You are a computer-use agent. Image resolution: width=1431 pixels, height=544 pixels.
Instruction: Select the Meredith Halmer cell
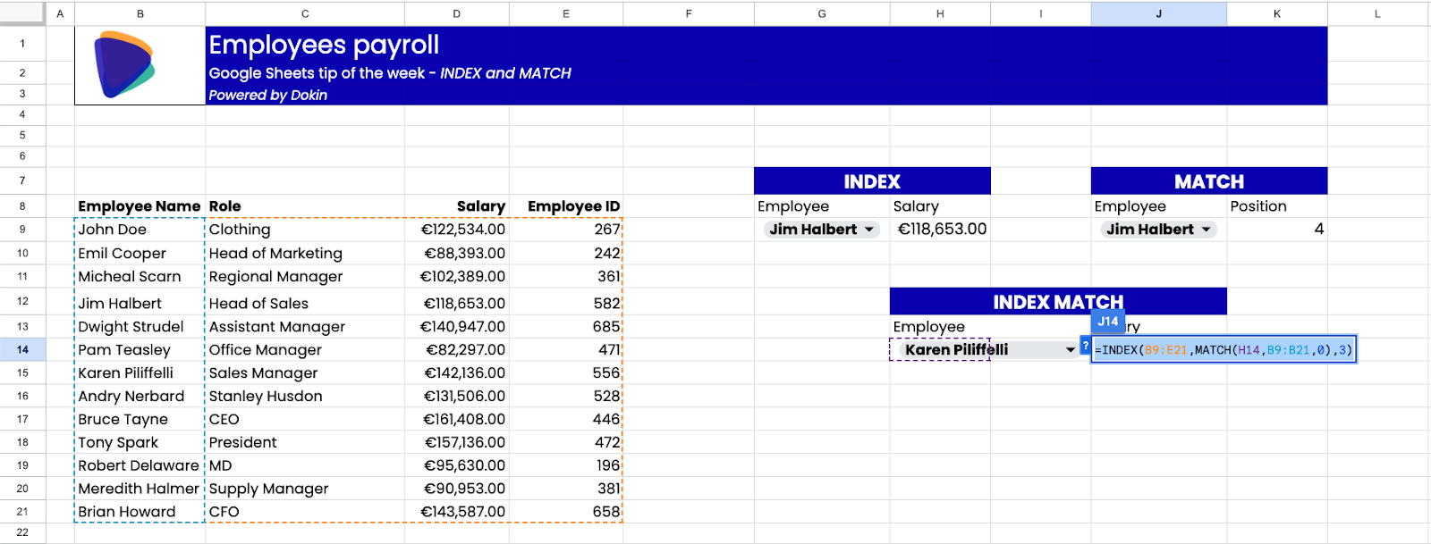click(x=140, y=490)
